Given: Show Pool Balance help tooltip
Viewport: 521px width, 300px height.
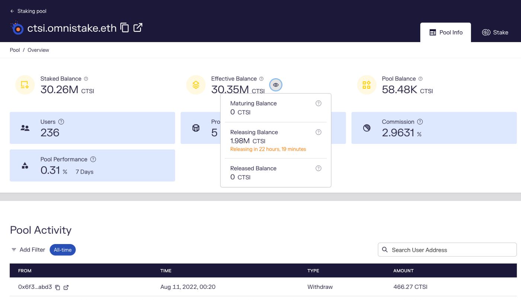Looking at the screenshot, I should click(421, 79).
